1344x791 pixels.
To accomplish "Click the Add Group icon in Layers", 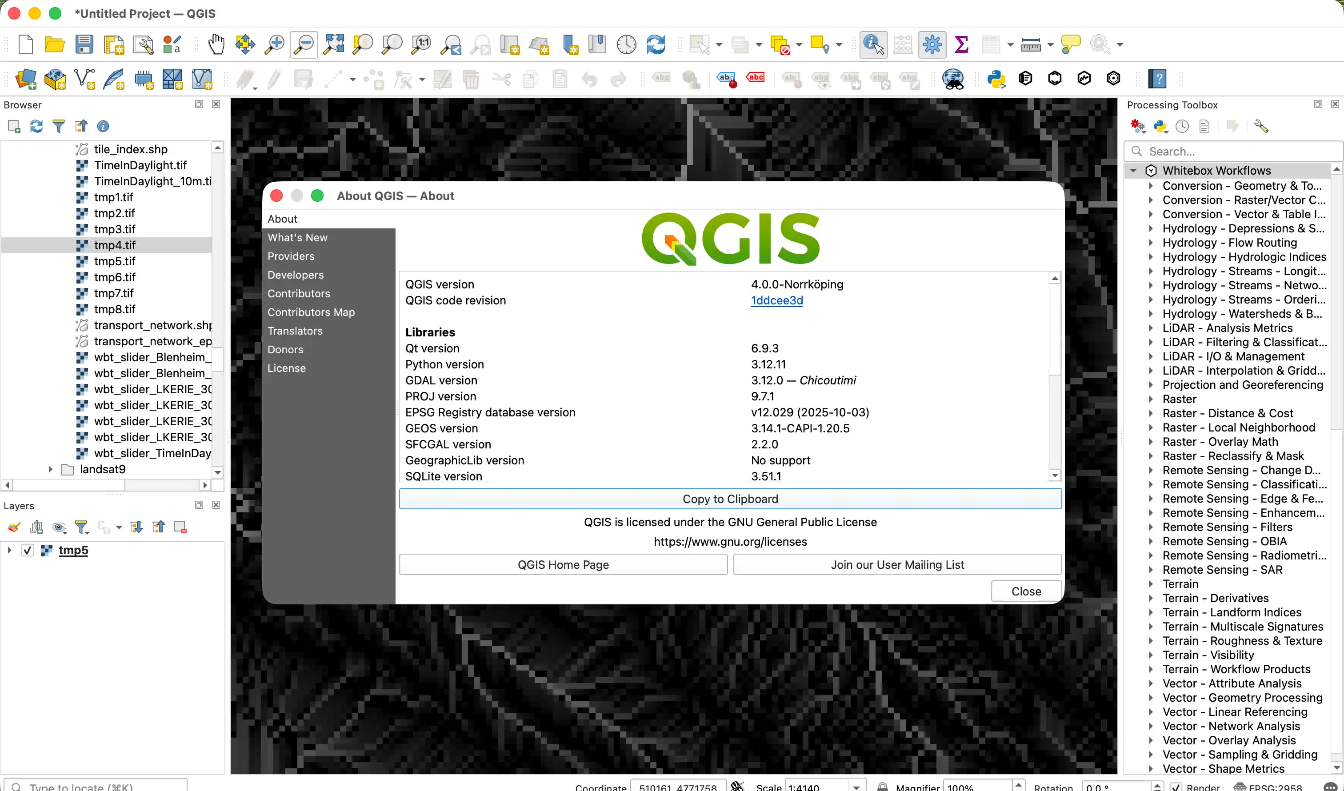I will tap(36, 527).
